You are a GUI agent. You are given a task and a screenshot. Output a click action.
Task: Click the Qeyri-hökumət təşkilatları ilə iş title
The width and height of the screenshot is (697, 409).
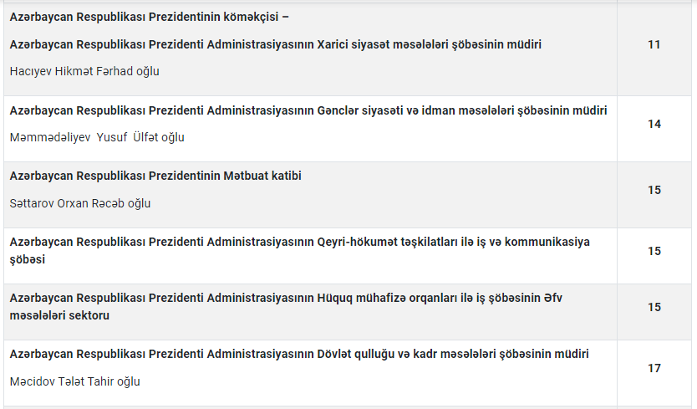coord(299,242)
